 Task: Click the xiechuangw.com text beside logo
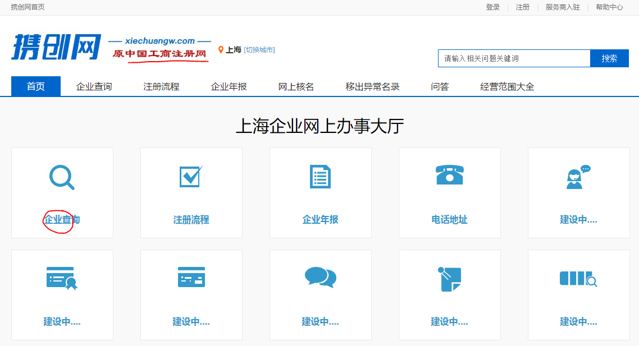pos(159,41)
